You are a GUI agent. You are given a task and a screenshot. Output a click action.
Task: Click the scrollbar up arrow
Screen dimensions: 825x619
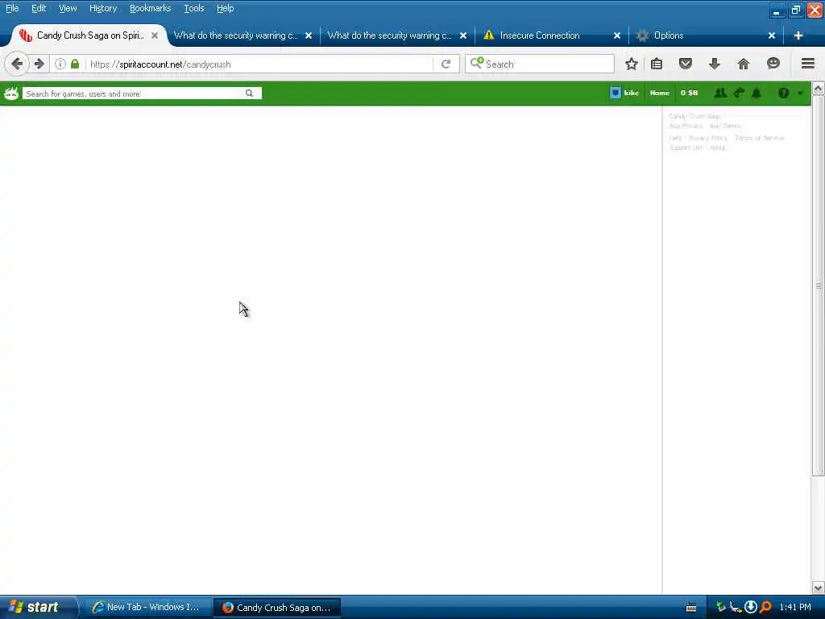tap(819, 89)
